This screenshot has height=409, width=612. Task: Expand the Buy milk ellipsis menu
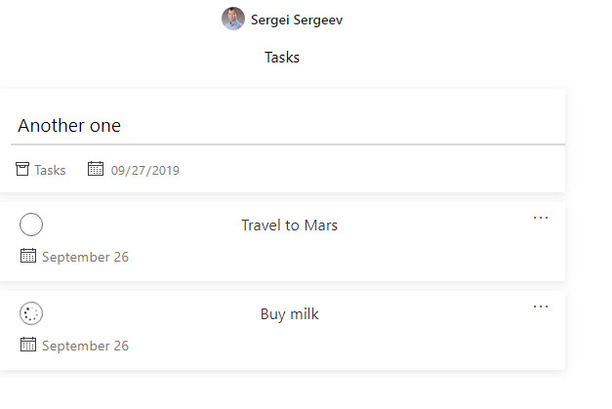coord(541,307)
